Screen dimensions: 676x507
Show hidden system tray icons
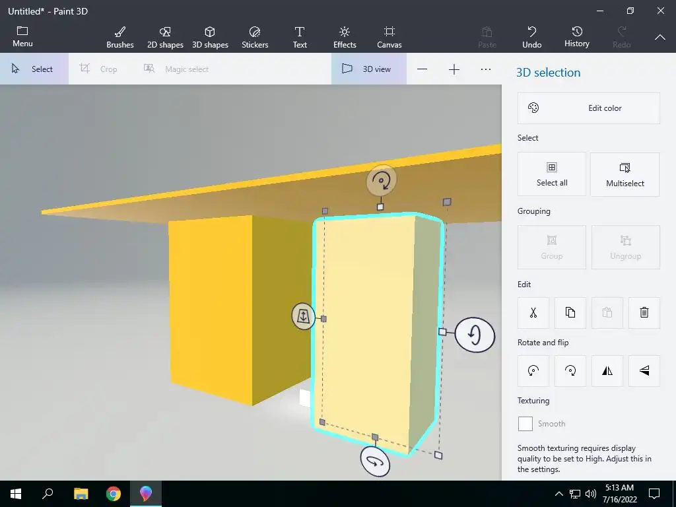click(558, 494)
